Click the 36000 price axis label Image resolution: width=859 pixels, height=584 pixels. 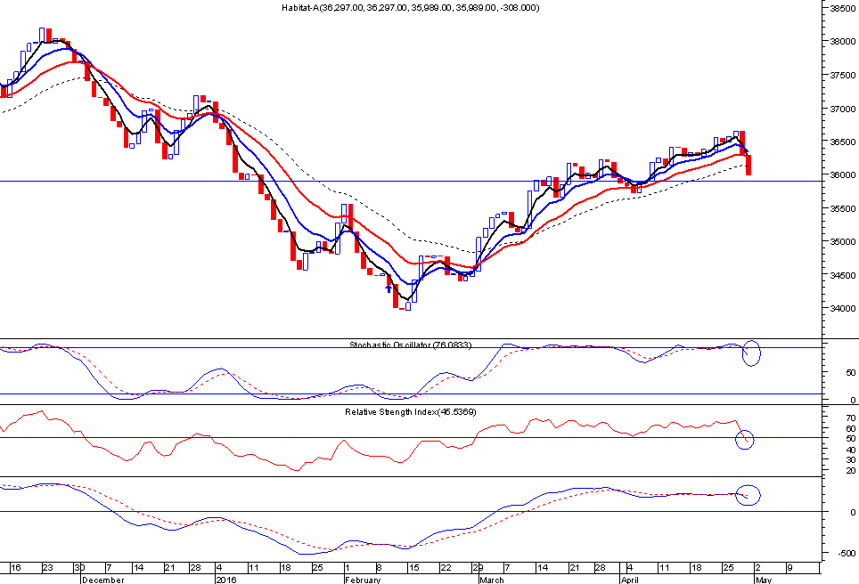pyautogui.click(x=843, y=175)
